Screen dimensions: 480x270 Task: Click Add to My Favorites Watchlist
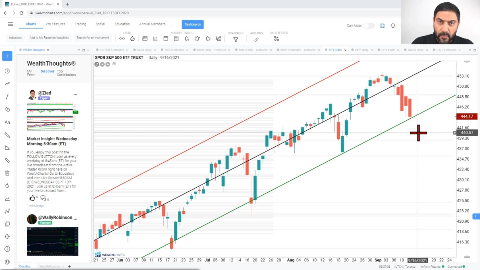point(49,38)
